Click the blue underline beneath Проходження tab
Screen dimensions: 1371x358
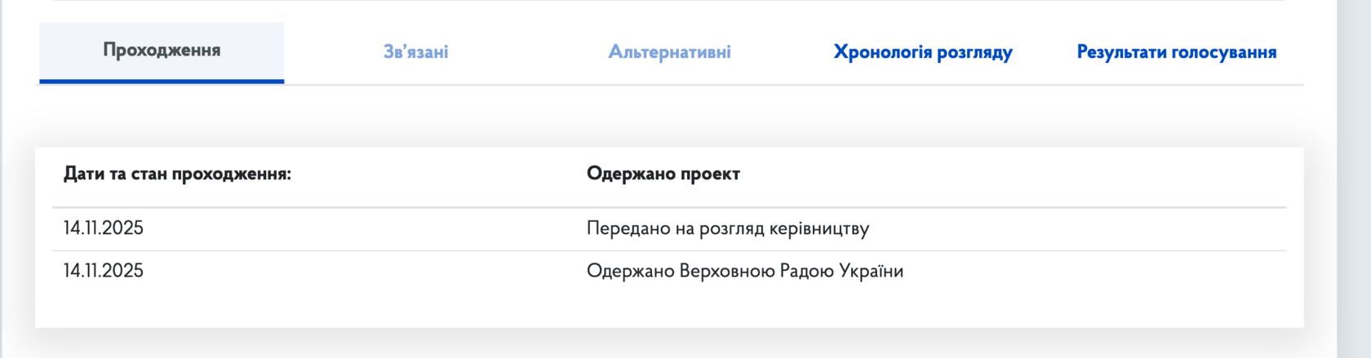tap(162, 81)
